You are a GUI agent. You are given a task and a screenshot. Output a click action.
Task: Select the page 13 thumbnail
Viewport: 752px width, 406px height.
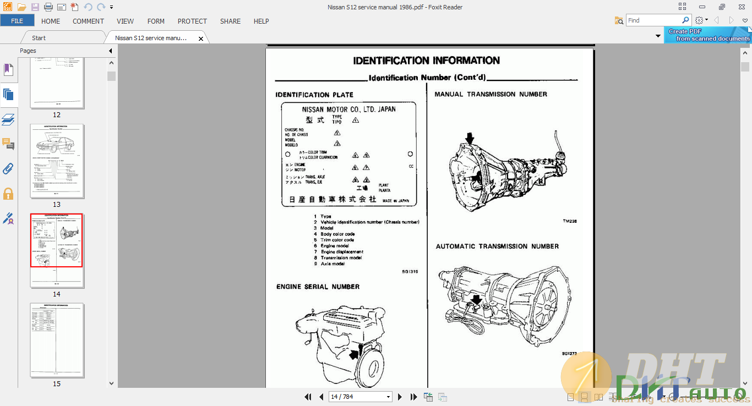coord(57,161)
